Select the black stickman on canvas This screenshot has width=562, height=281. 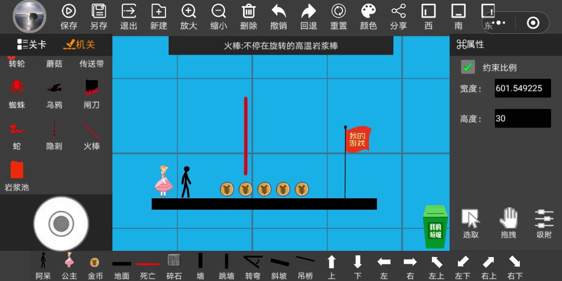coord(186,182)
